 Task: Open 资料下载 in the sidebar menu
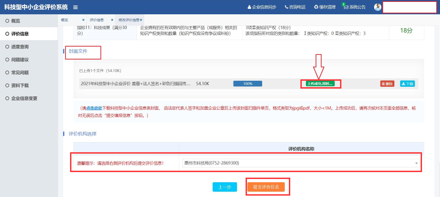[x=20, y=85]
